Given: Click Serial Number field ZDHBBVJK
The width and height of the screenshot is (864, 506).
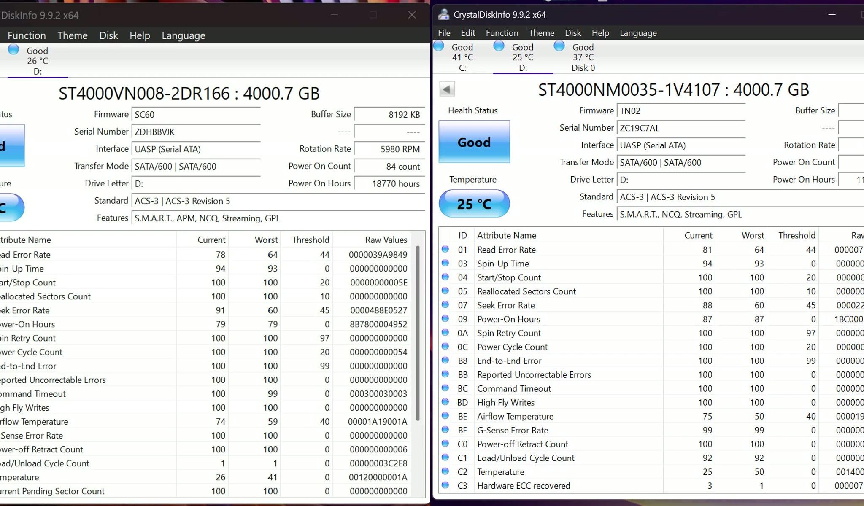Looking at the screenshot, I should (196, 132).
